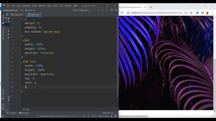The height and width of the screenshot is (121, 216).
Task: Open the Structure tool window side tab
Action: 3,33
